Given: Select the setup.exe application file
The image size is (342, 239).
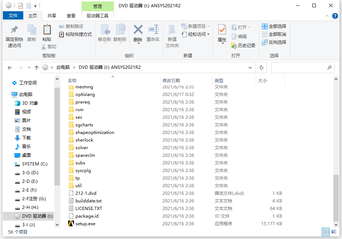Looking at the screenshot, I should pyautogui.click(x=85, y=223).
